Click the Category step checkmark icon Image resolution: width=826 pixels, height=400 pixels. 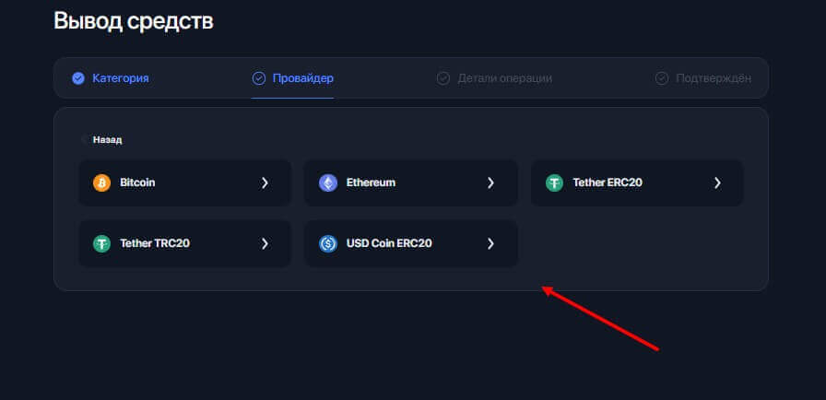(x=78, y=78)
